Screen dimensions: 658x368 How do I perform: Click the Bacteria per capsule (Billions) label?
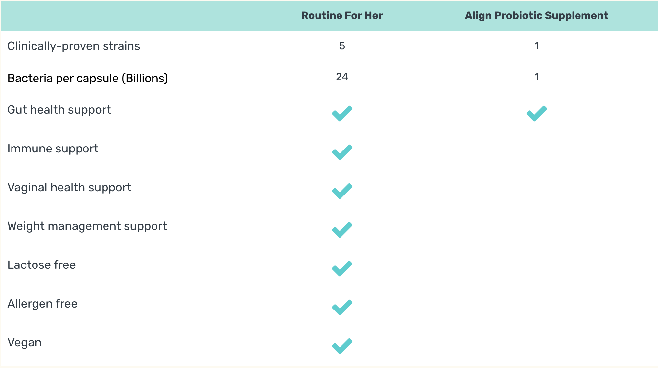87,78
